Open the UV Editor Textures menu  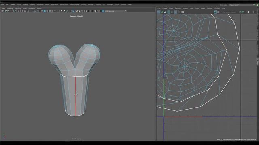[210, 8]
